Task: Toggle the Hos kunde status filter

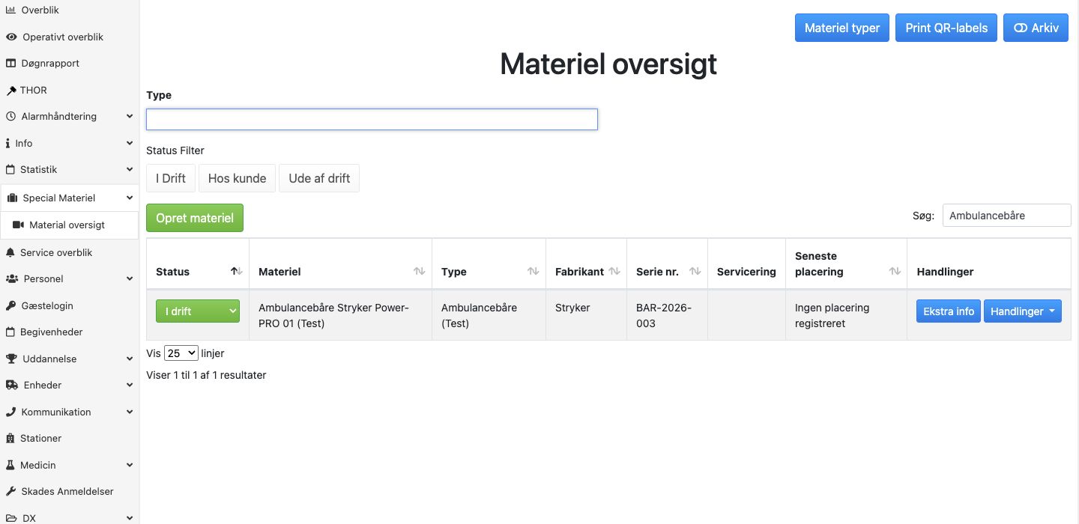Action: click(x=237, y=178)
